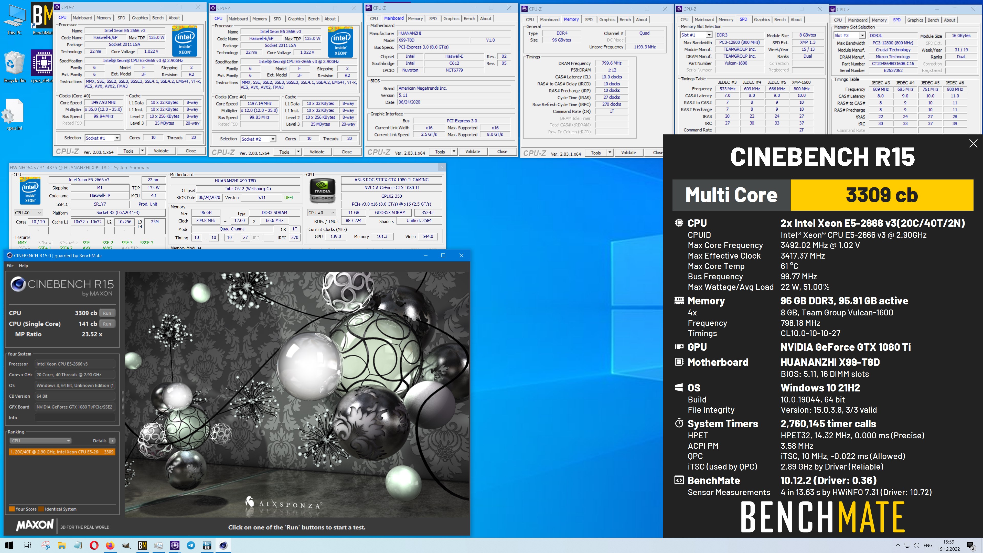Expand the Tools arrow in CPU-Z Mainboard window
This screenshot has height=553, width=983.
coord(454,152)
